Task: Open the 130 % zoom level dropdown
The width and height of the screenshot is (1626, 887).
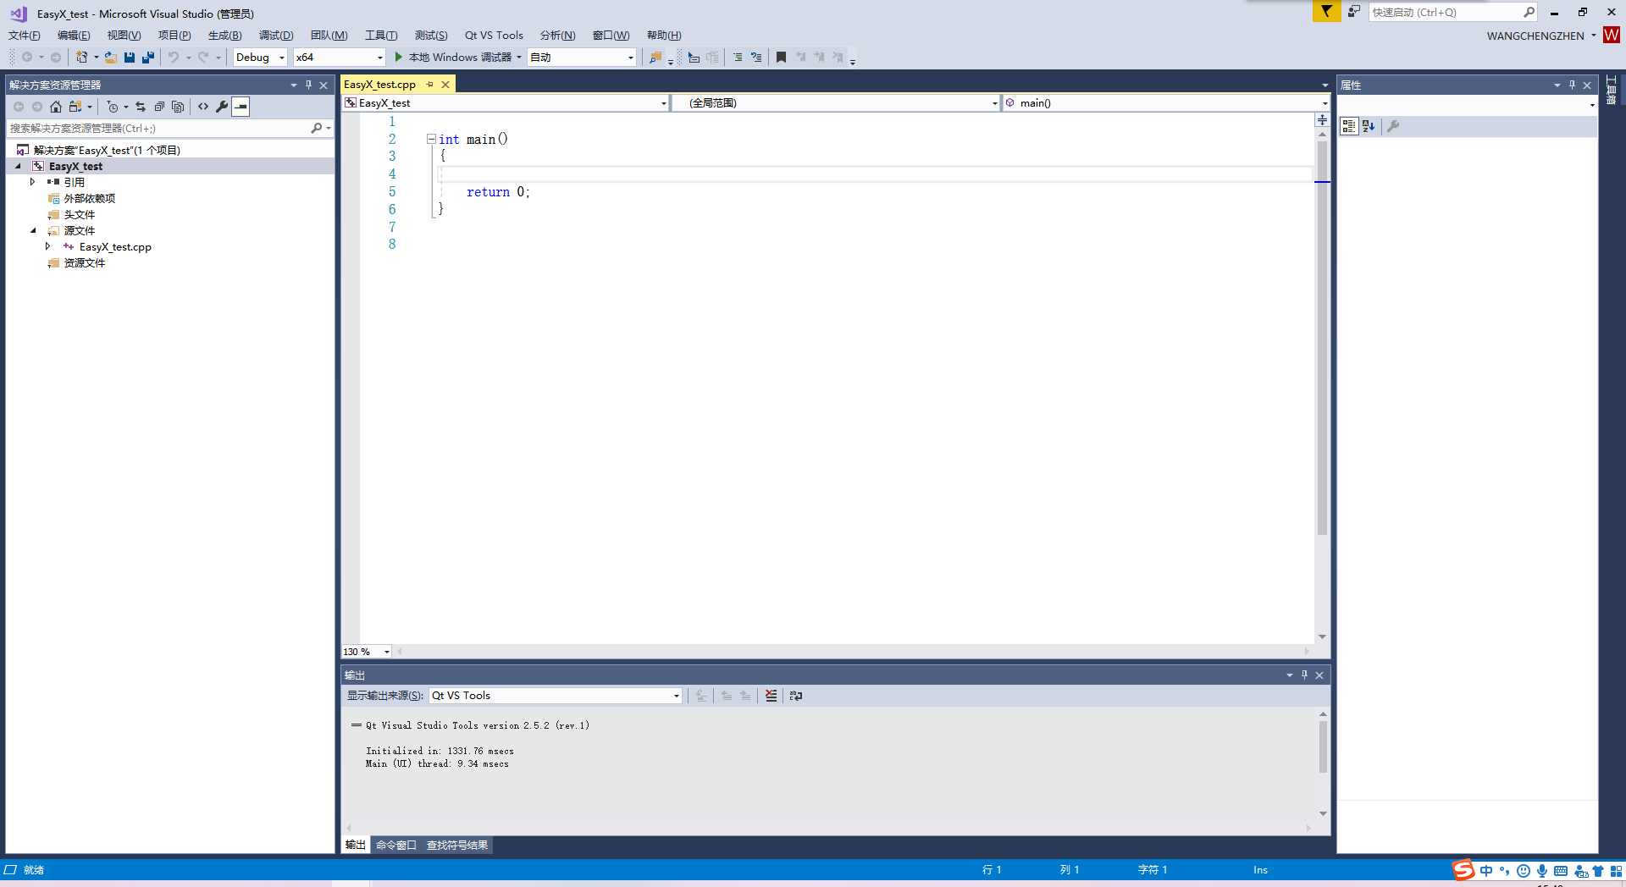Action: (x=387, y=652)
